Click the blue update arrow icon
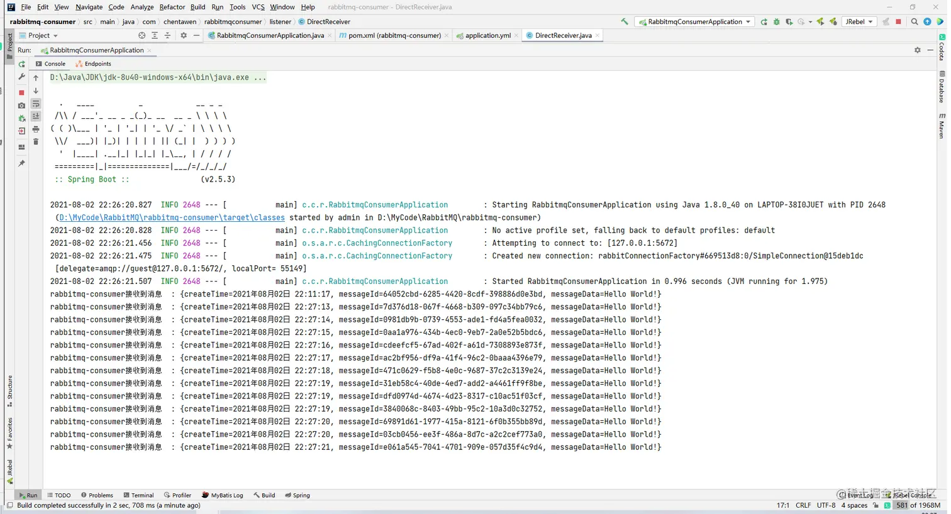This screenshot has width=951, height=514. coord(927,22)
